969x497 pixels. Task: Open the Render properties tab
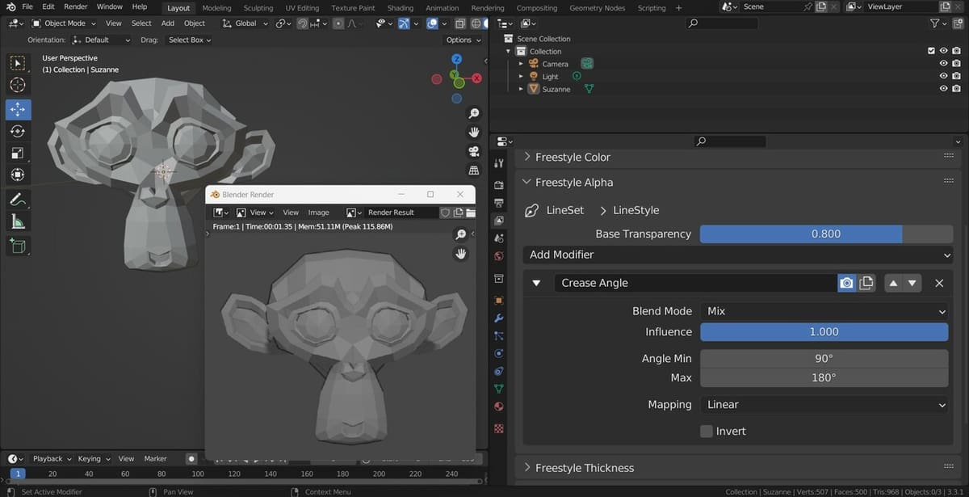click(499, 183)
